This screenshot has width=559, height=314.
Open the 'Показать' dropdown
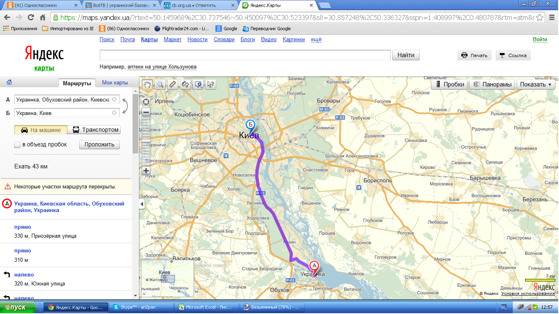(x=536, y=84)
